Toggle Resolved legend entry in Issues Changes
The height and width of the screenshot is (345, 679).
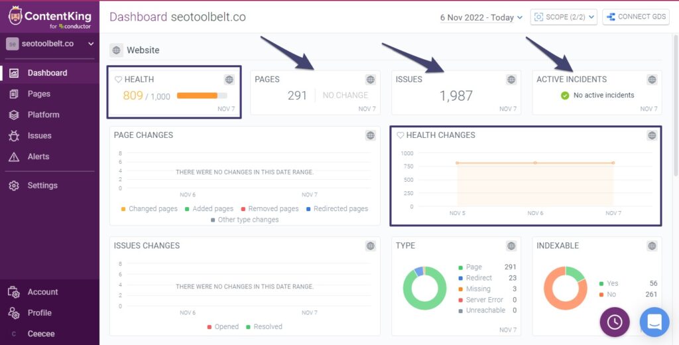[x=264, y=327]
